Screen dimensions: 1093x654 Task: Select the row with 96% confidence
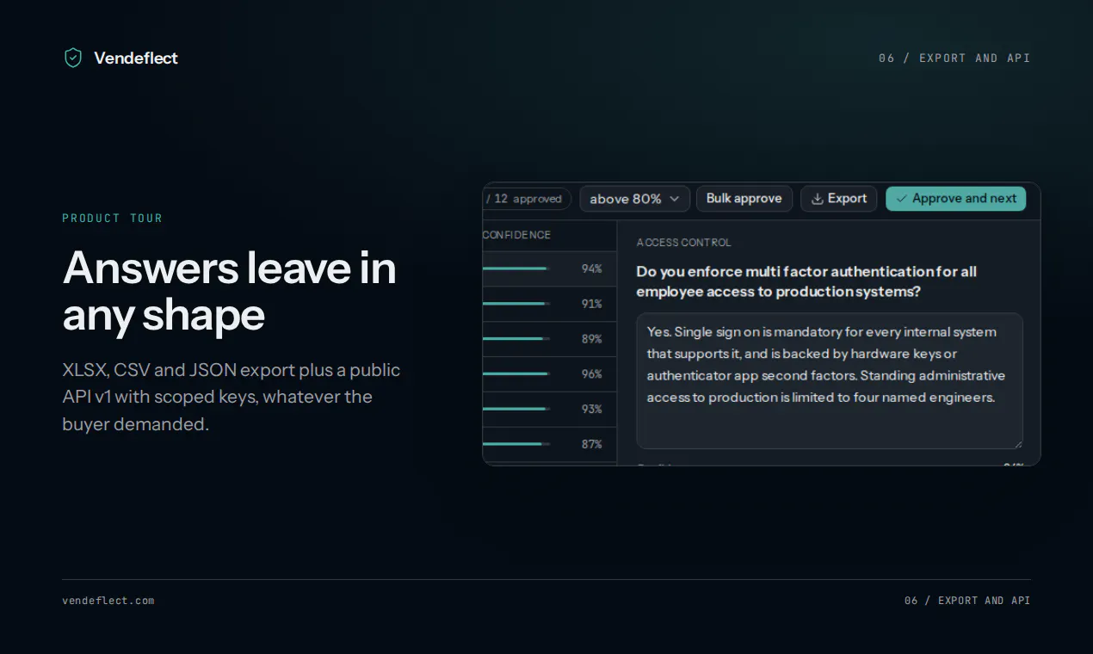pos(549,374)
